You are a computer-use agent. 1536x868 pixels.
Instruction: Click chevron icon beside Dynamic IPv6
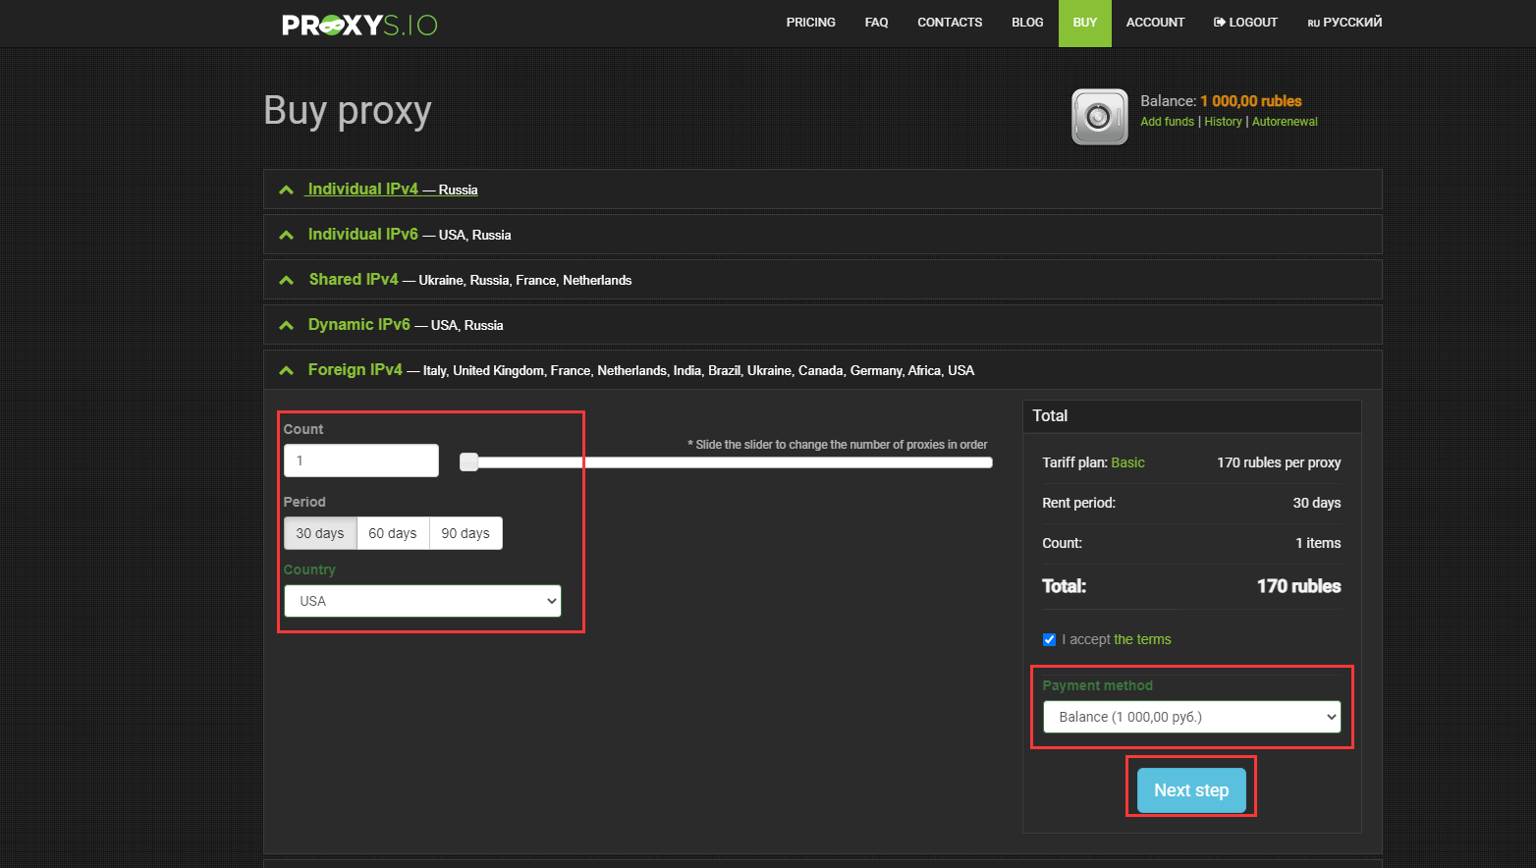click(286, 325)
